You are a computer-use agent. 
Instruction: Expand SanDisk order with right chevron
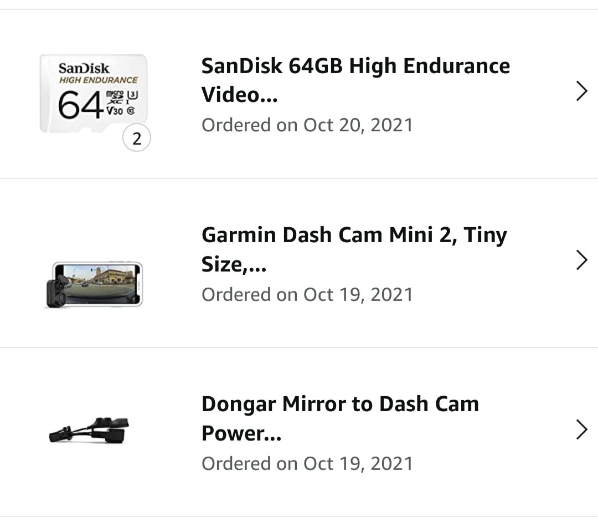581,91
